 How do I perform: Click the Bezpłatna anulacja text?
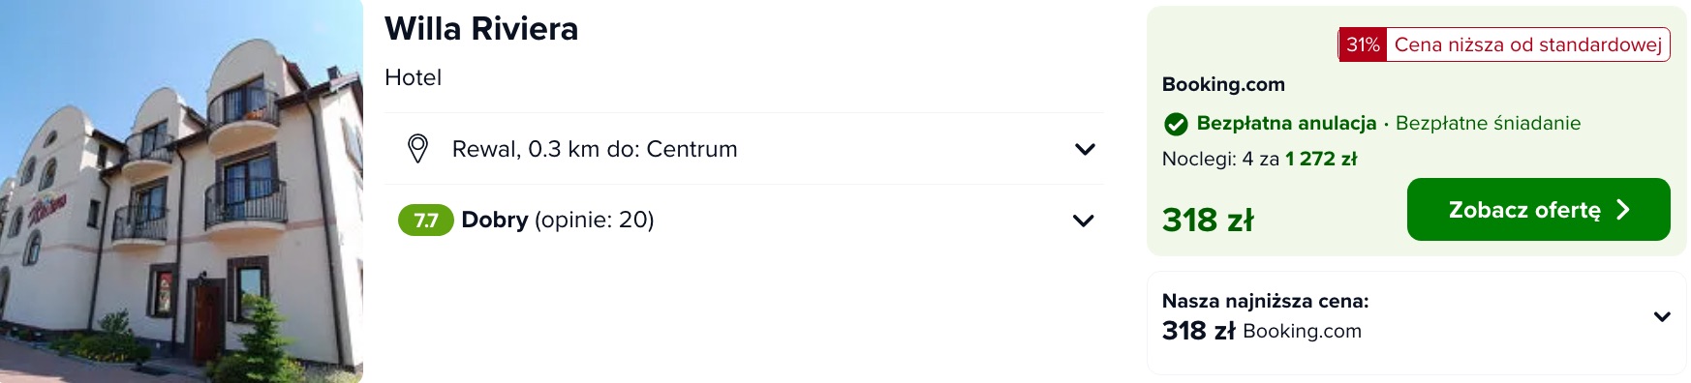[x=1286, y=123]
